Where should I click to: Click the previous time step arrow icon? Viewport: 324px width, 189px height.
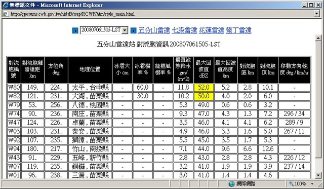point(75,30)
